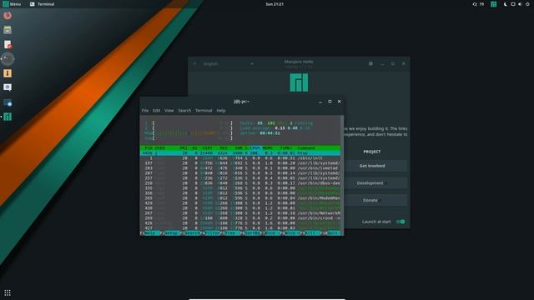The image size is (534, 300).
Task: Click F9 Kill in htop footer
Action: (310, 233)
